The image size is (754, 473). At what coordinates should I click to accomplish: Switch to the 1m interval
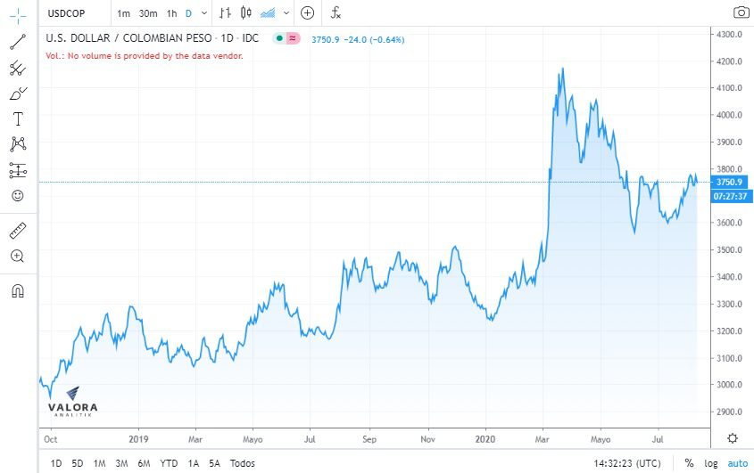[123, 13]
